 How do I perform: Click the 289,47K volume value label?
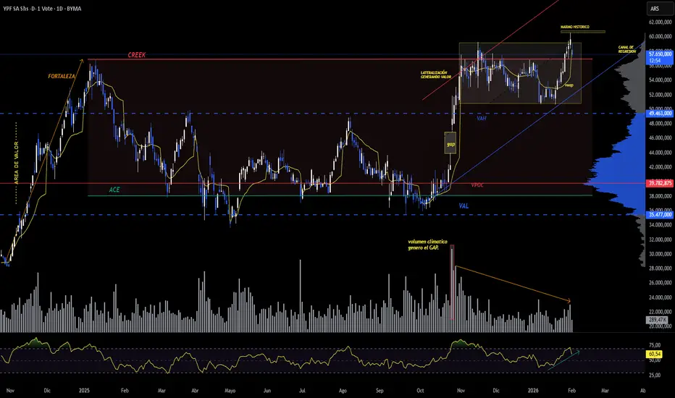(658, 320)
